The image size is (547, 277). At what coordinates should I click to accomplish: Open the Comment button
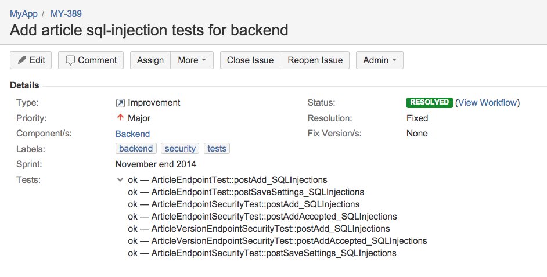point(91,60)
